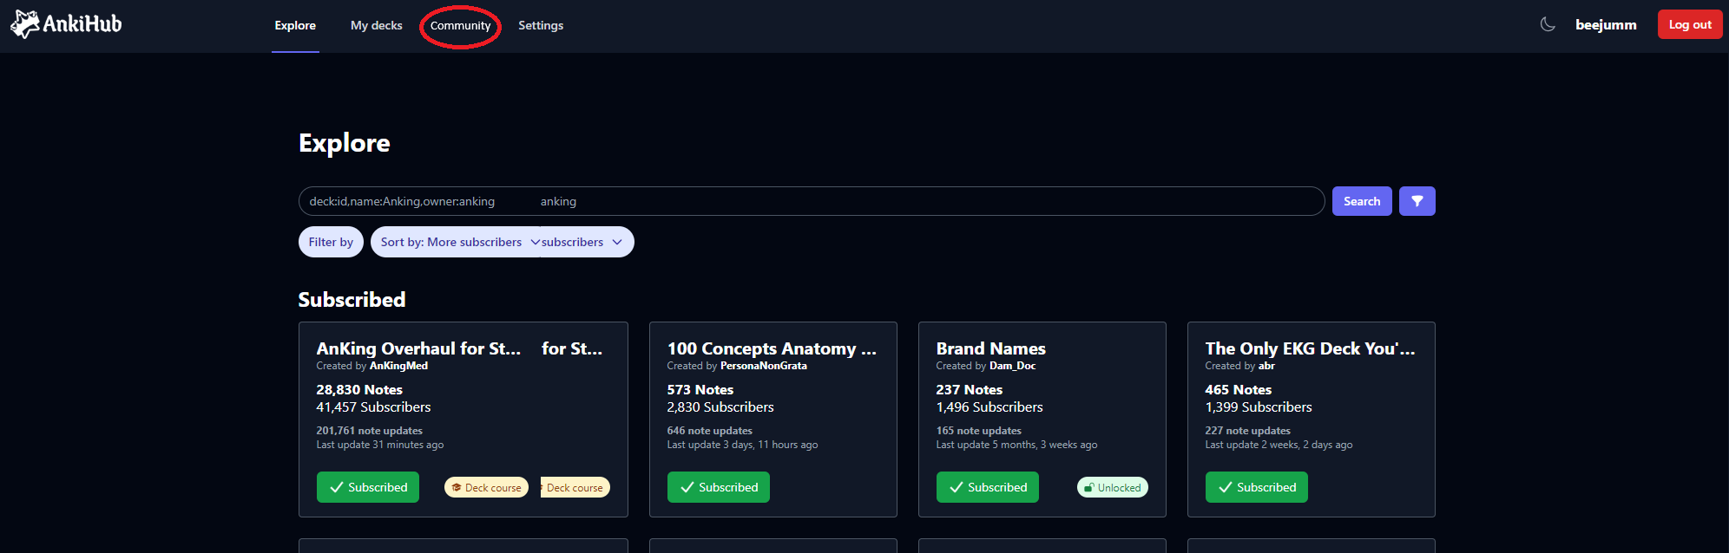Click the 41,457 Subscribers text
Viewport: 1729px width, 553px height.
pos(373,407)
